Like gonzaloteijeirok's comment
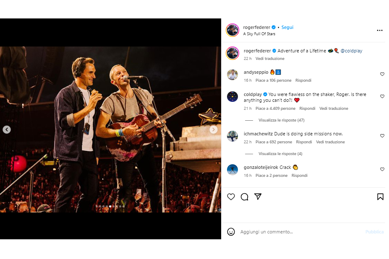The height and width of the screenshot is (259, 389). (x=382, y=169)
